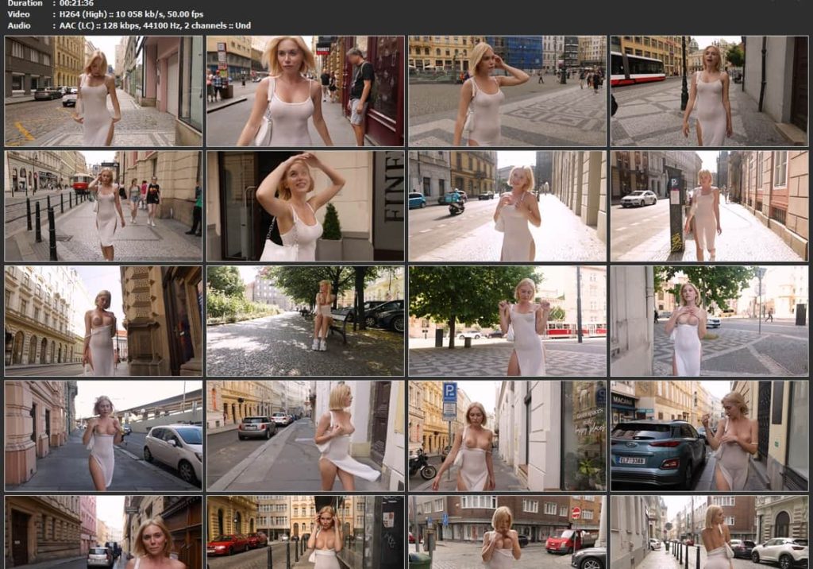Screen dimensions: 813x569
Task: Open thumbnail with teal car and motorcycle
Action: [x=507, y=206]
